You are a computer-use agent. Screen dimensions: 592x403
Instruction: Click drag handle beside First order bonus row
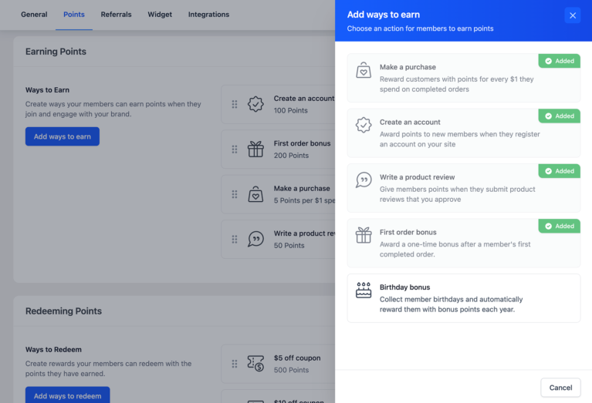click(235, 149)
